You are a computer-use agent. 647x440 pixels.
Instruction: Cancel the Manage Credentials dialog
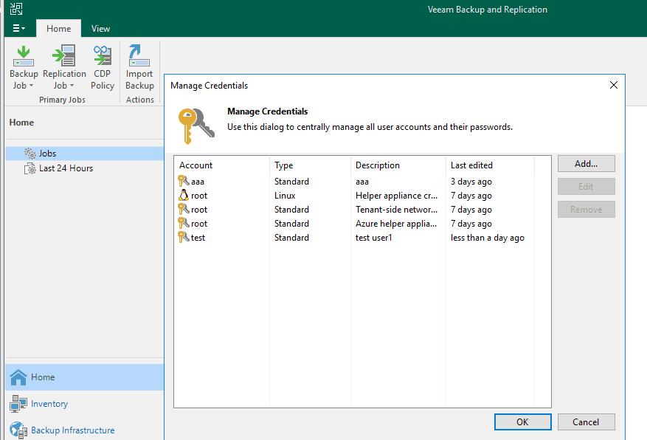[x=587, y=422]
